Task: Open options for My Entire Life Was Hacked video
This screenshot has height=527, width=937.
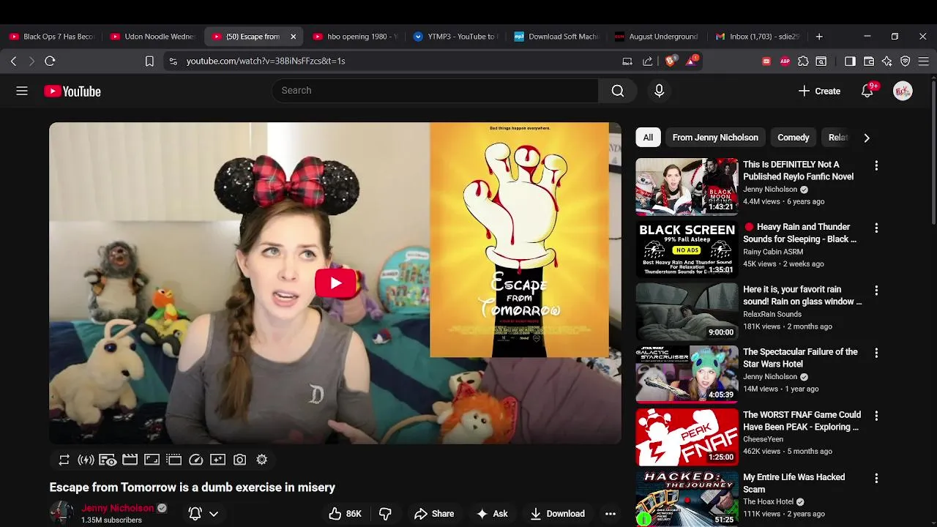Action: (876, 478)
